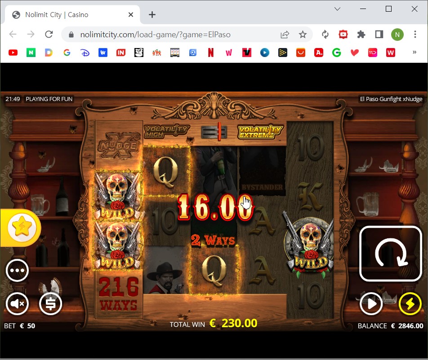Open the green N profile avatar
The width and height of the screenshot is (428, 360).
pyautogui.click(x=397, y=35)
